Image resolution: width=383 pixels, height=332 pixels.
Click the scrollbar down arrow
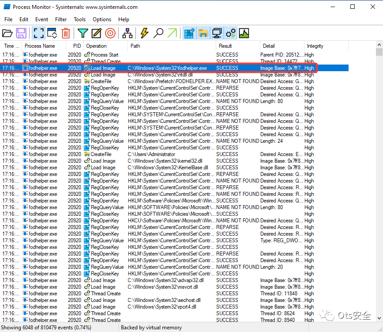(379, 318)
